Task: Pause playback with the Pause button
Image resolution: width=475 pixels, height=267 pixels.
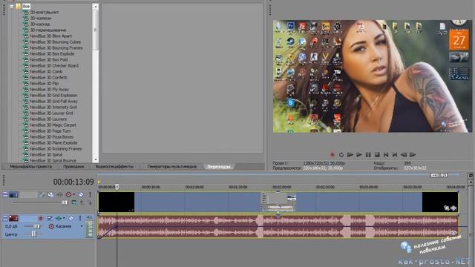Action: (x=368, y=155)
